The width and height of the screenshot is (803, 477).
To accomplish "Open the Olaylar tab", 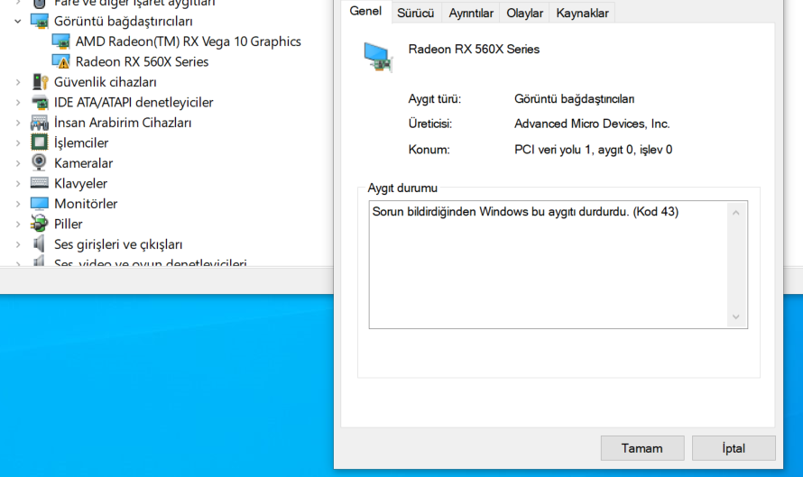I will [524, 14].
